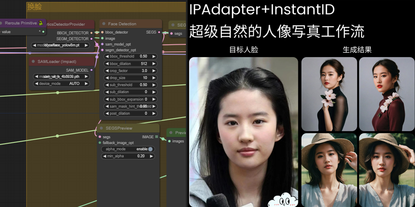The width and height of the screenshot is (415, 207).
Task: Decrease crop_factor with left arrow
Action: point(107,71)
